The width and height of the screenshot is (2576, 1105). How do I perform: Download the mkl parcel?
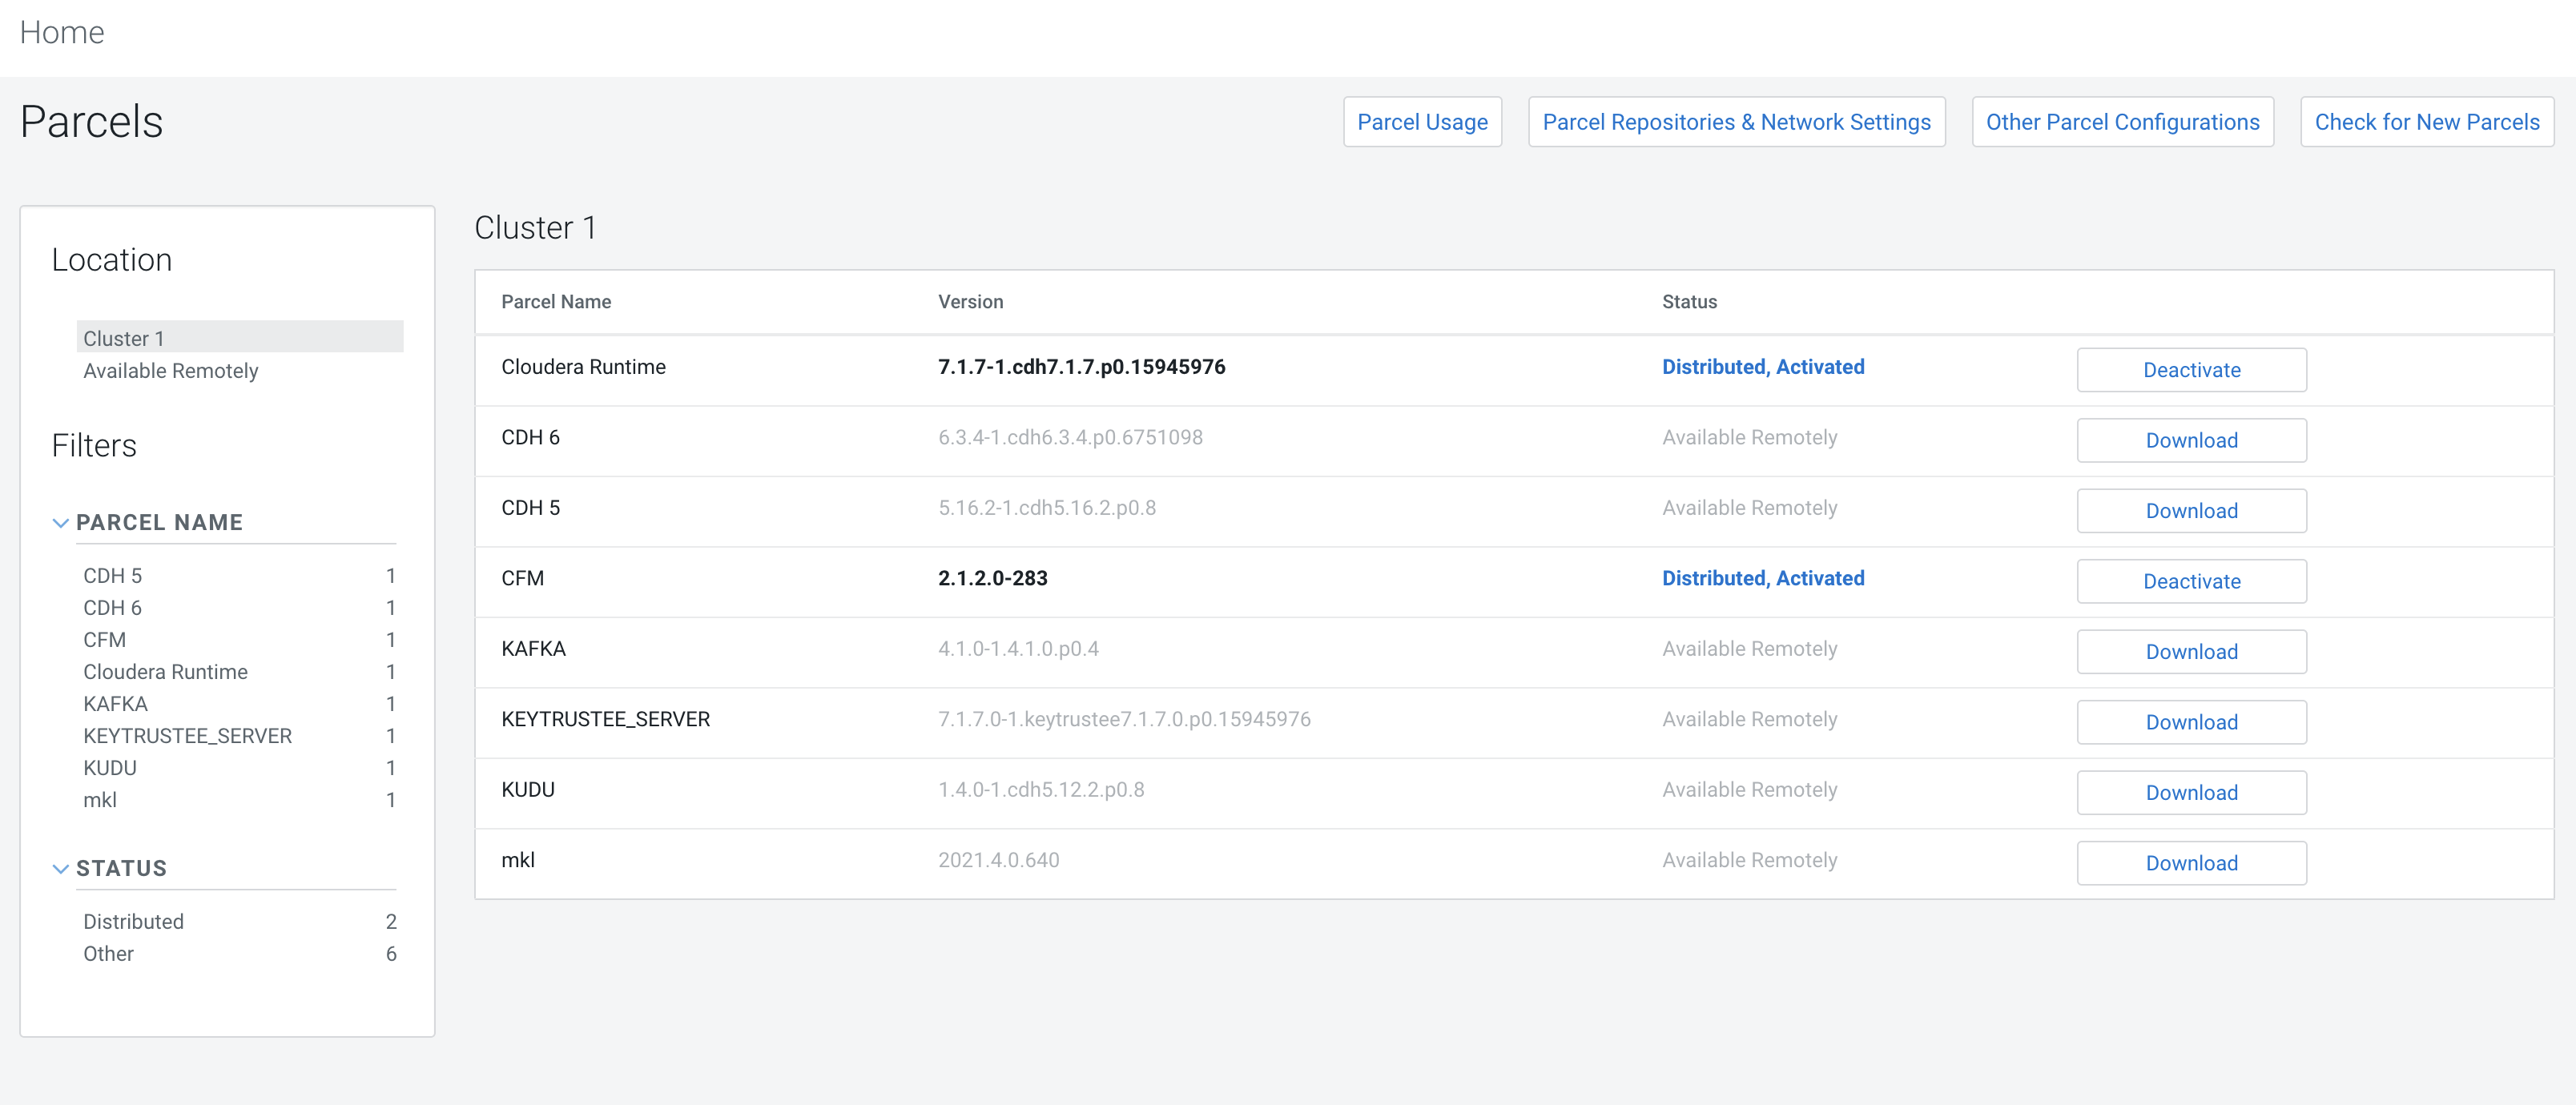tap(2190, 864)
